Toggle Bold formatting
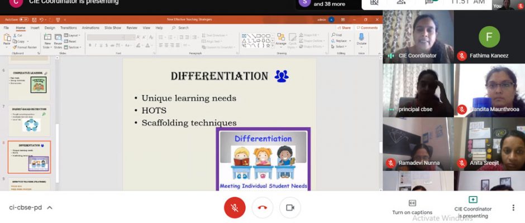 click(90, 45)
